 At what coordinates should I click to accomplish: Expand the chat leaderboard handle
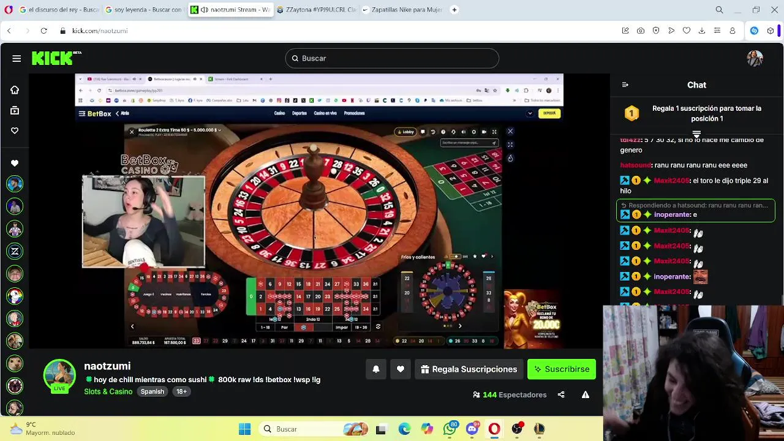coord(696,134)
